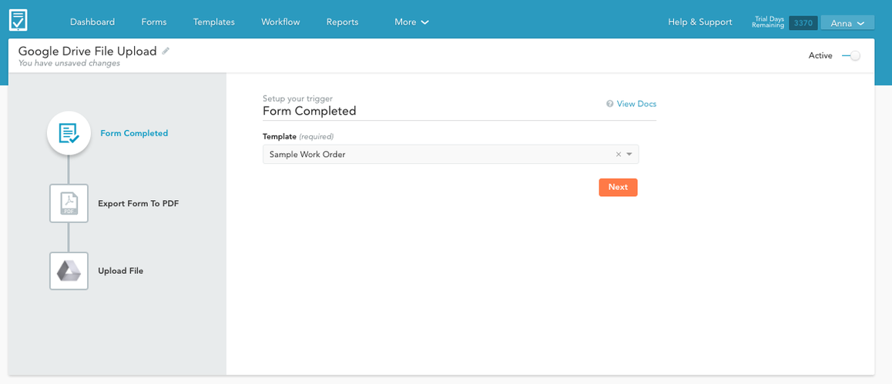Open the Forms page

coord(153,22)
